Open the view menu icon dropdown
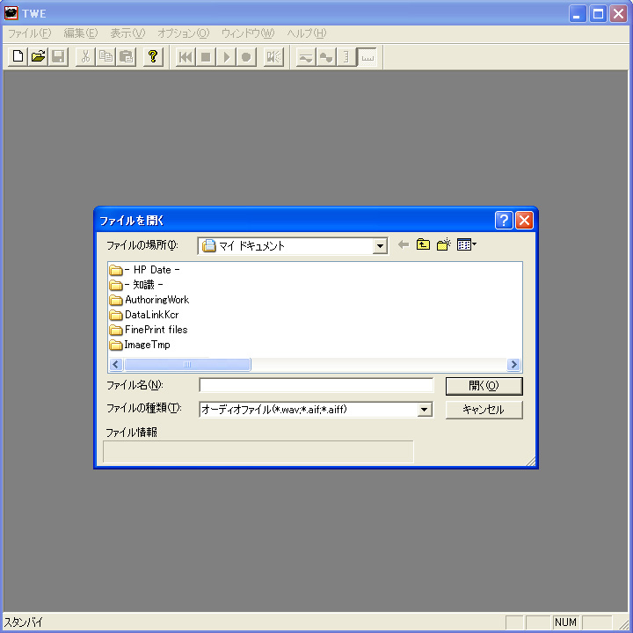Viewport: 633px width, 633px height. tap(467, 244)
